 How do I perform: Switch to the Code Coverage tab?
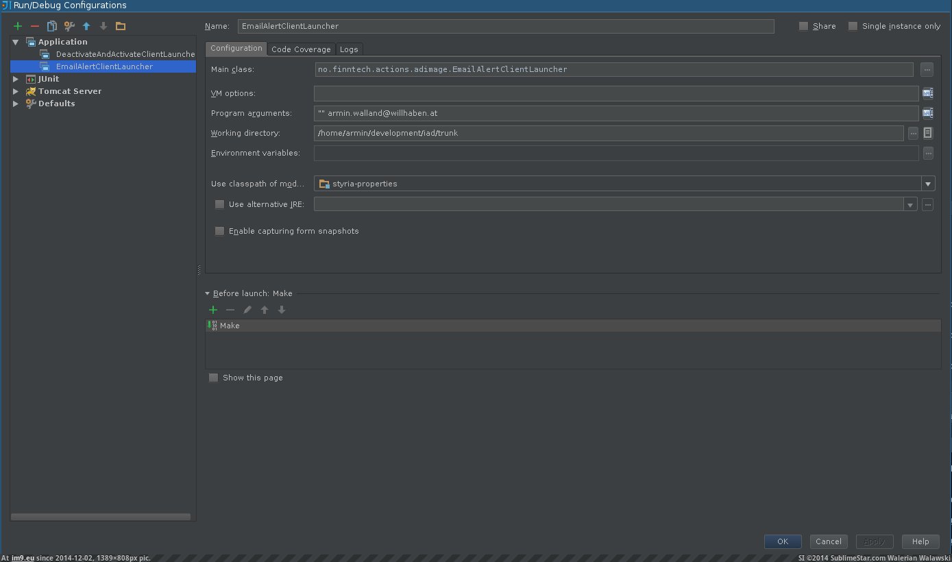click(301, 49)
